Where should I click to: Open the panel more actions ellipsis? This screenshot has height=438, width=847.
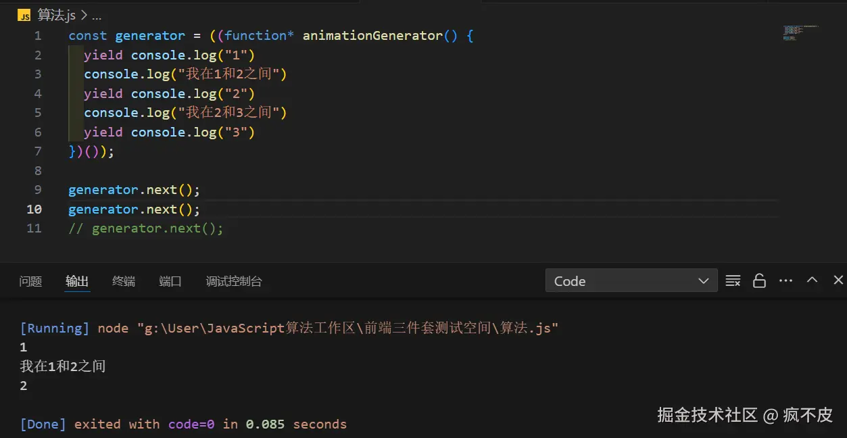click(x=785, y=281)
